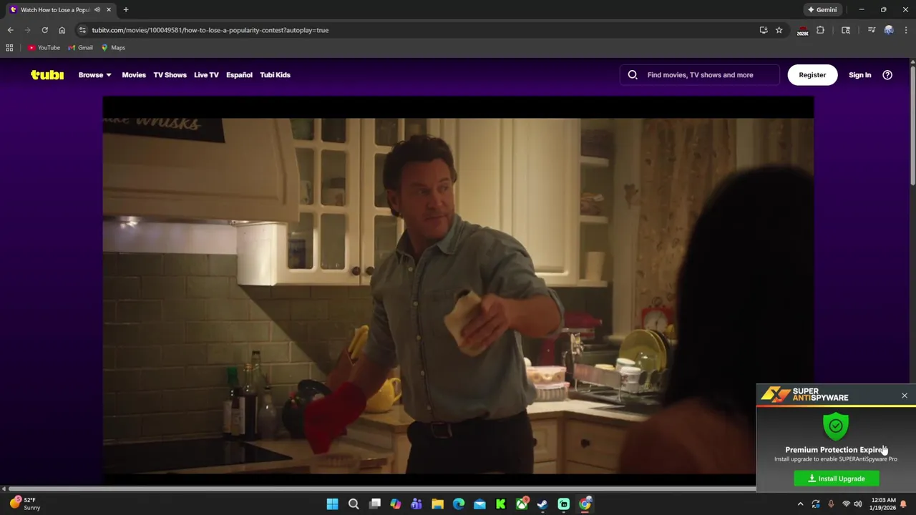Close the Tubi browser tab
Screen dimensions: 916x515
(x=109, y=10)
